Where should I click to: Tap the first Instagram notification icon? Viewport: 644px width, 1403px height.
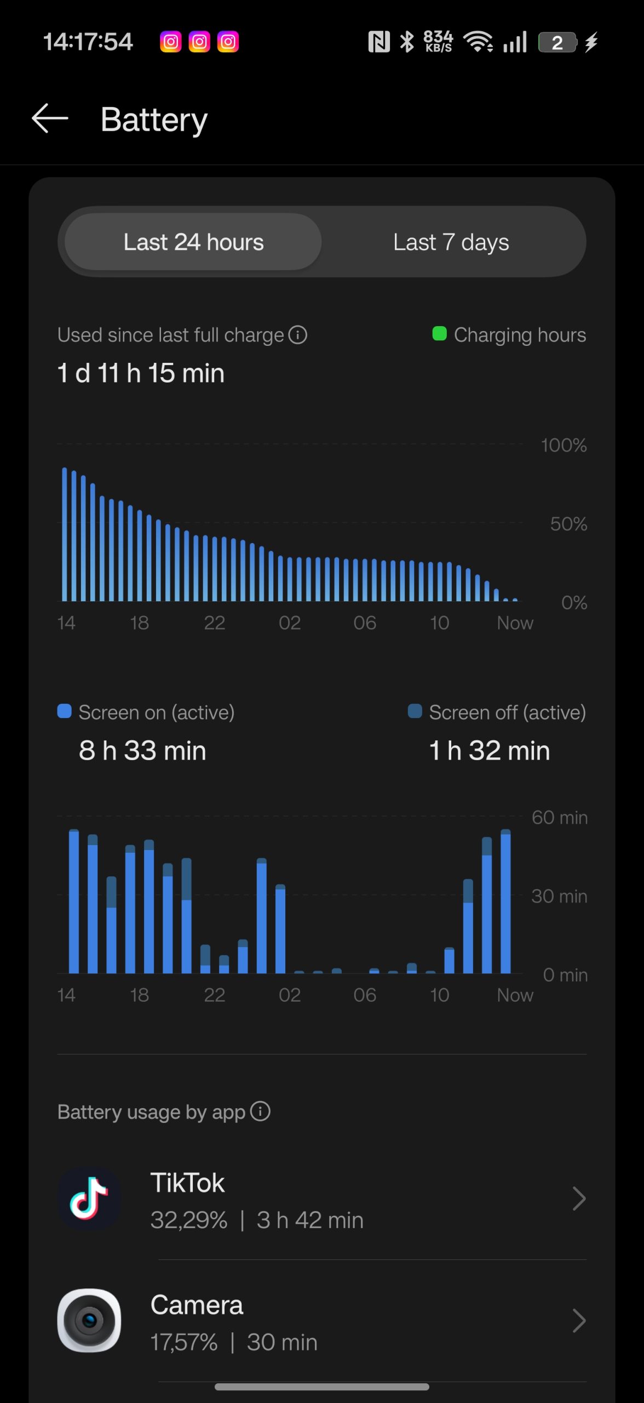tap(170, 42)
